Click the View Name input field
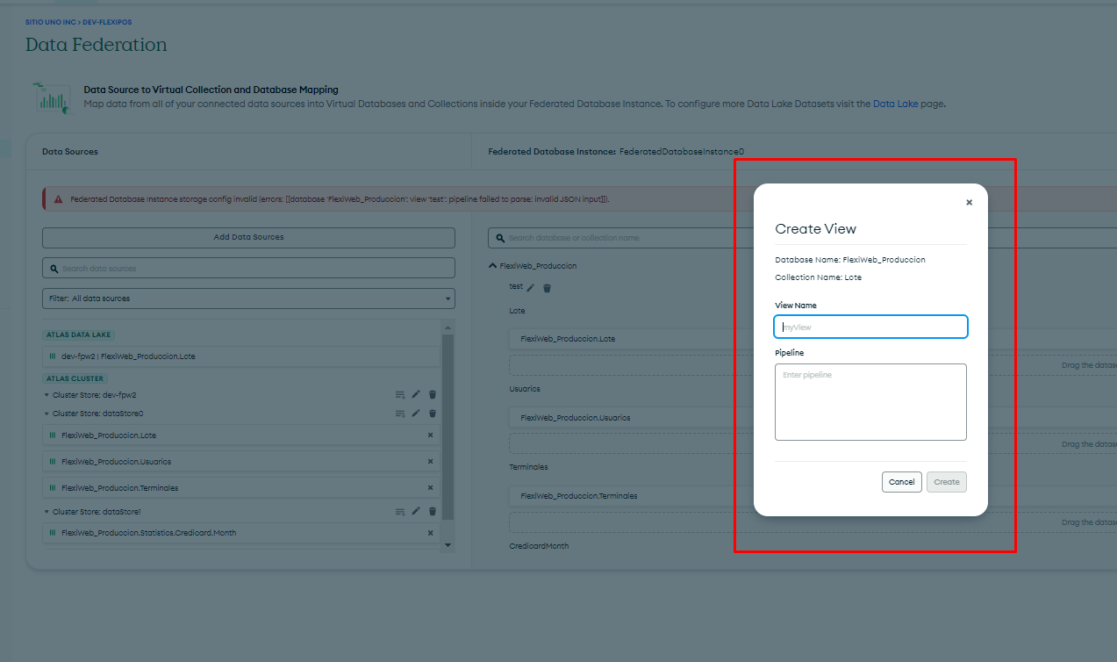The height and width of the screenshot is (662, 1117). [870, 327]
